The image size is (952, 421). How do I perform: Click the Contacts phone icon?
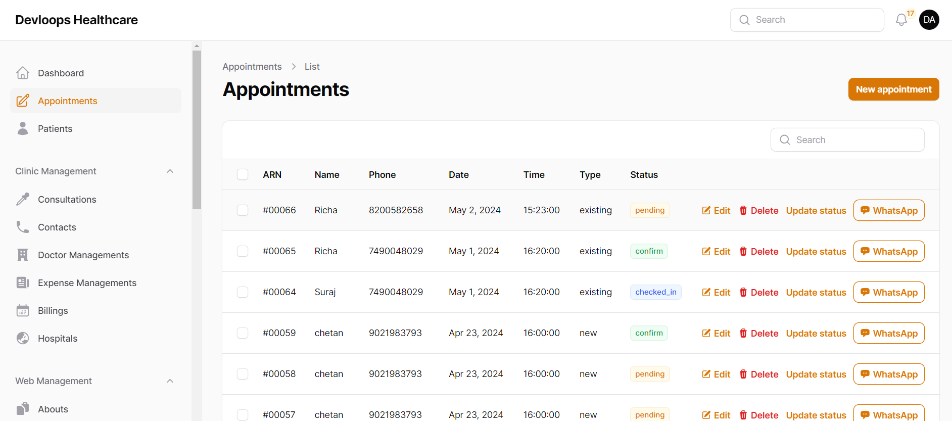[x=23, y=227]
